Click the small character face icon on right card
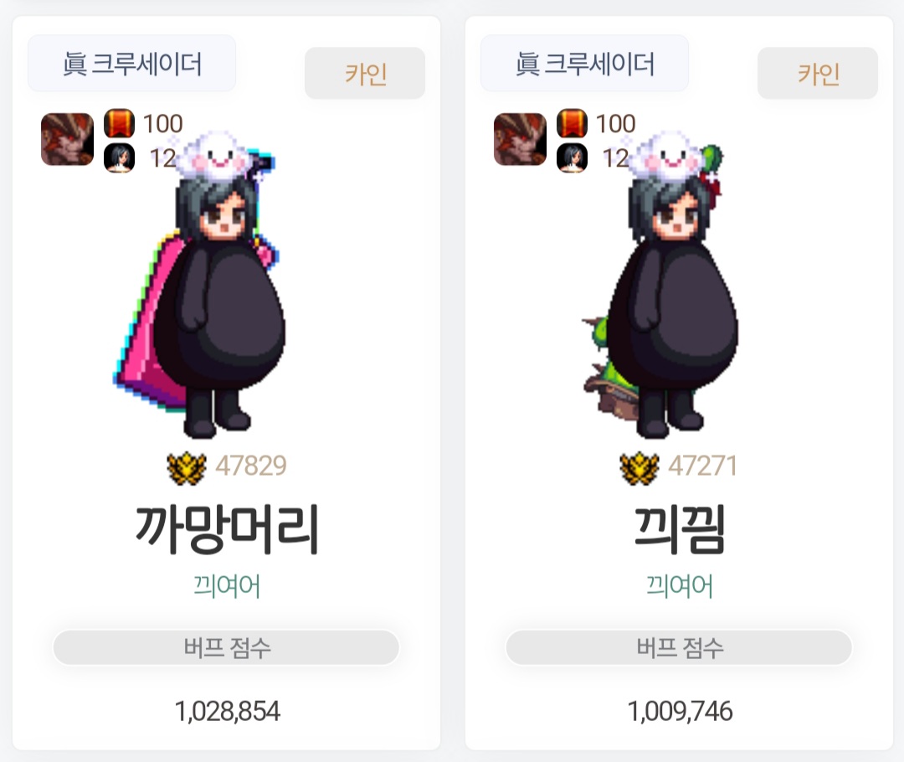 pyautogui.click(x=572, y=158)
